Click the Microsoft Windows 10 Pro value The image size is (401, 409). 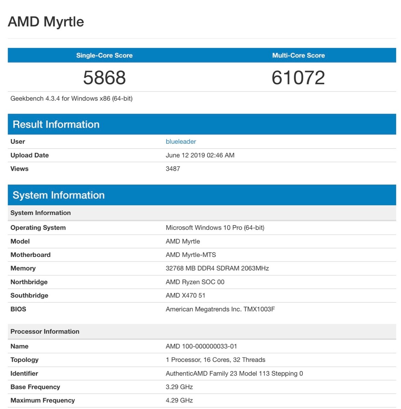215,228
